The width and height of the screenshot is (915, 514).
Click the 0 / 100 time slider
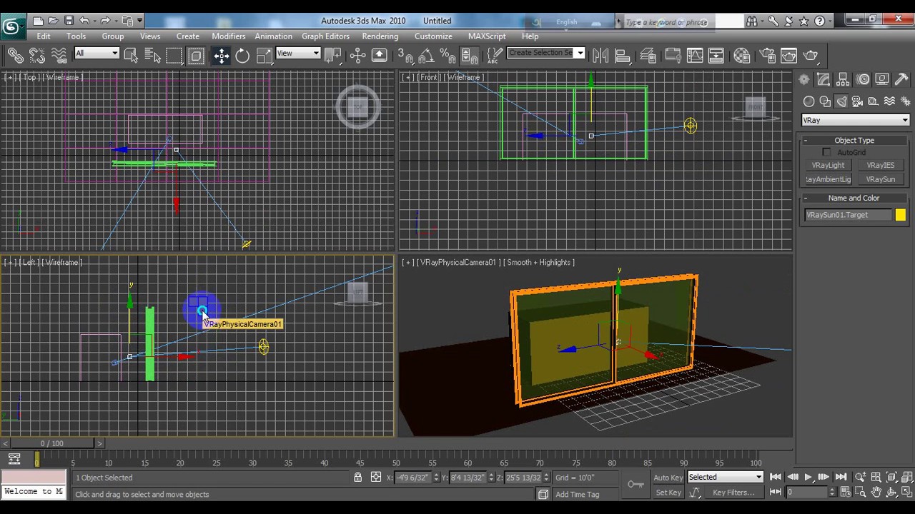(52, 443)
